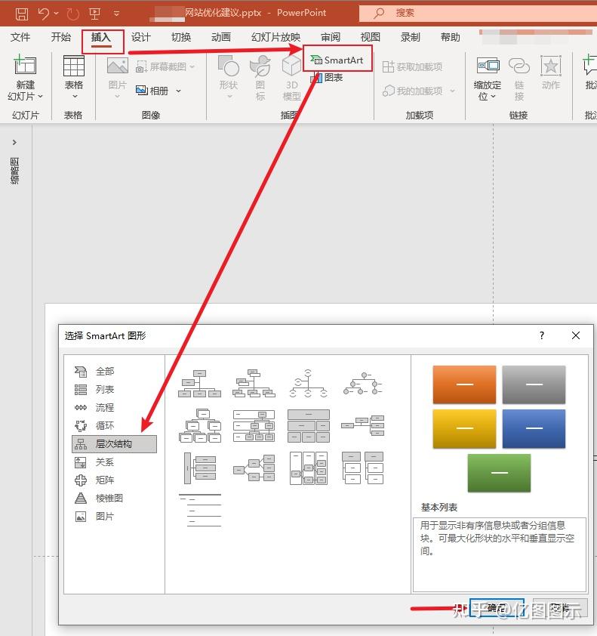
Task: Select 关系 category in SmartArt dialog
Action: tap(105, 462)
